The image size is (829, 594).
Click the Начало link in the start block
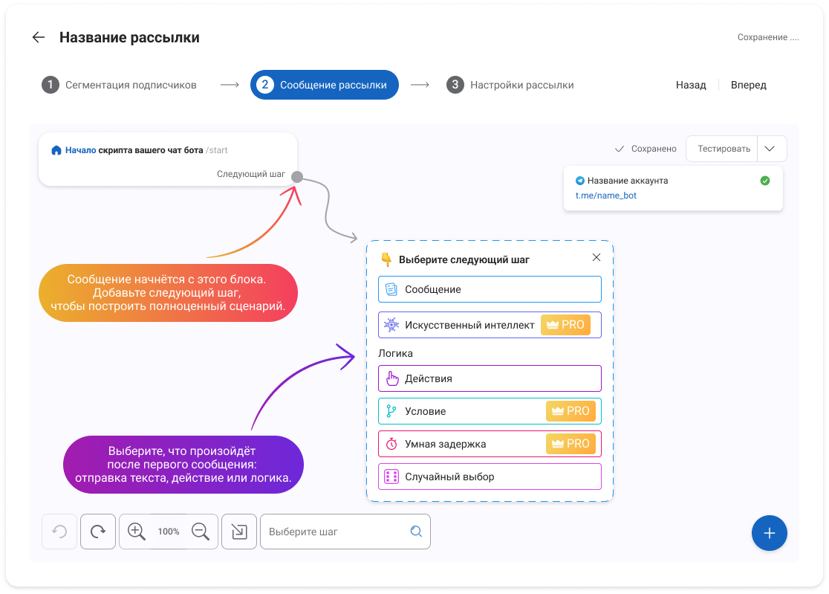pos(81,150)
